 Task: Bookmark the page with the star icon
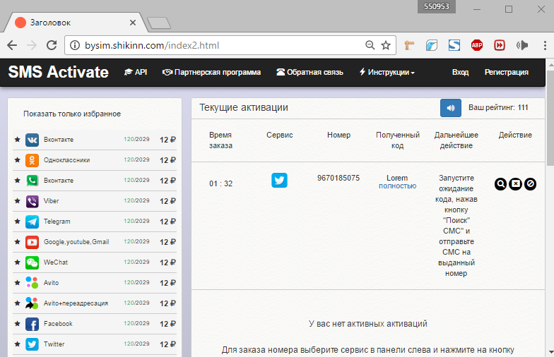pos(386,45)
